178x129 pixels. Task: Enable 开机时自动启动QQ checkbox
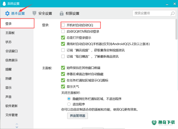63,25
